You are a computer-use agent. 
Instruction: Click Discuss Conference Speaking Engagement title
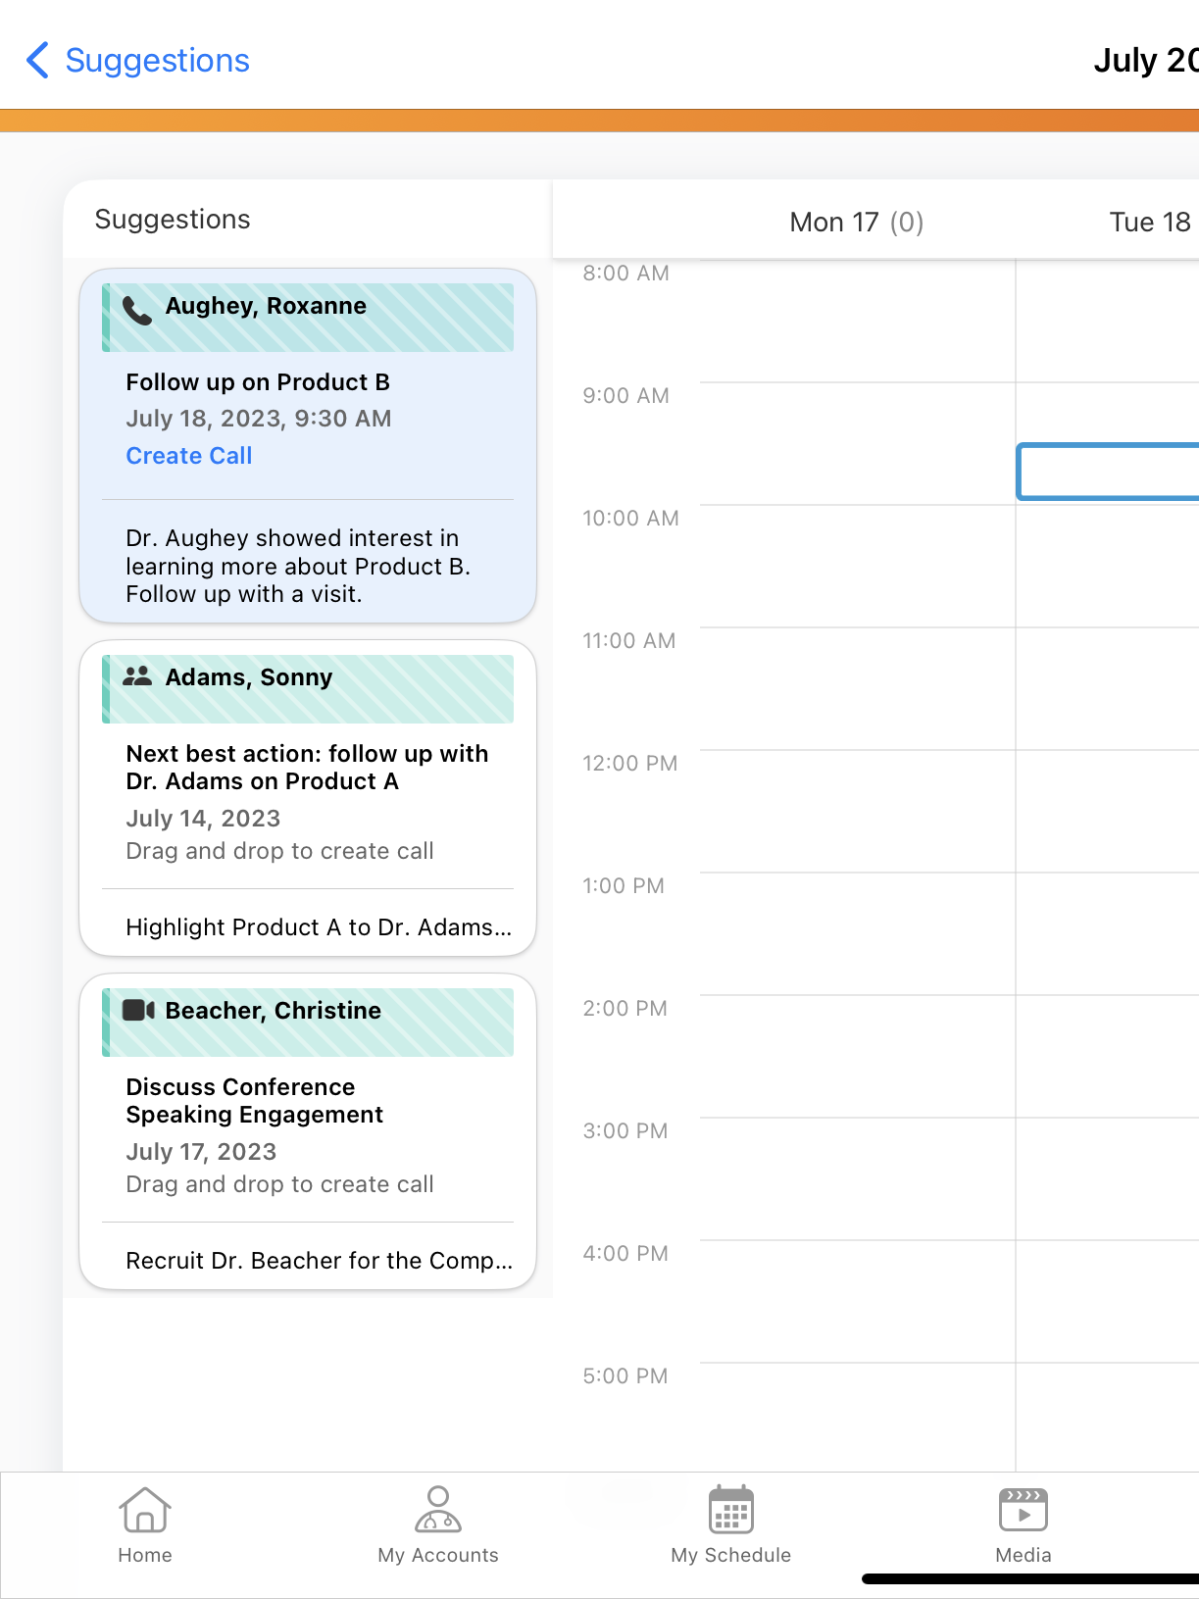254,1101
